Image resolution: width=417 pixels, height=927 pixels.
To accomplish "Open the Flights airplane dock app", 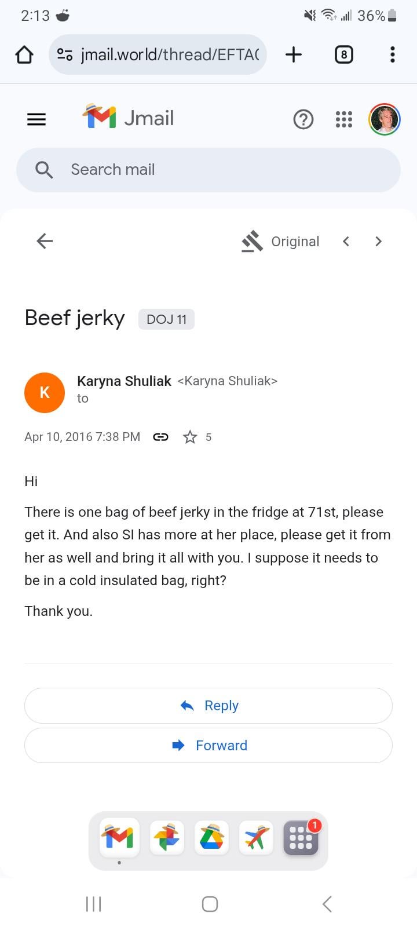I will coord(256,837).
